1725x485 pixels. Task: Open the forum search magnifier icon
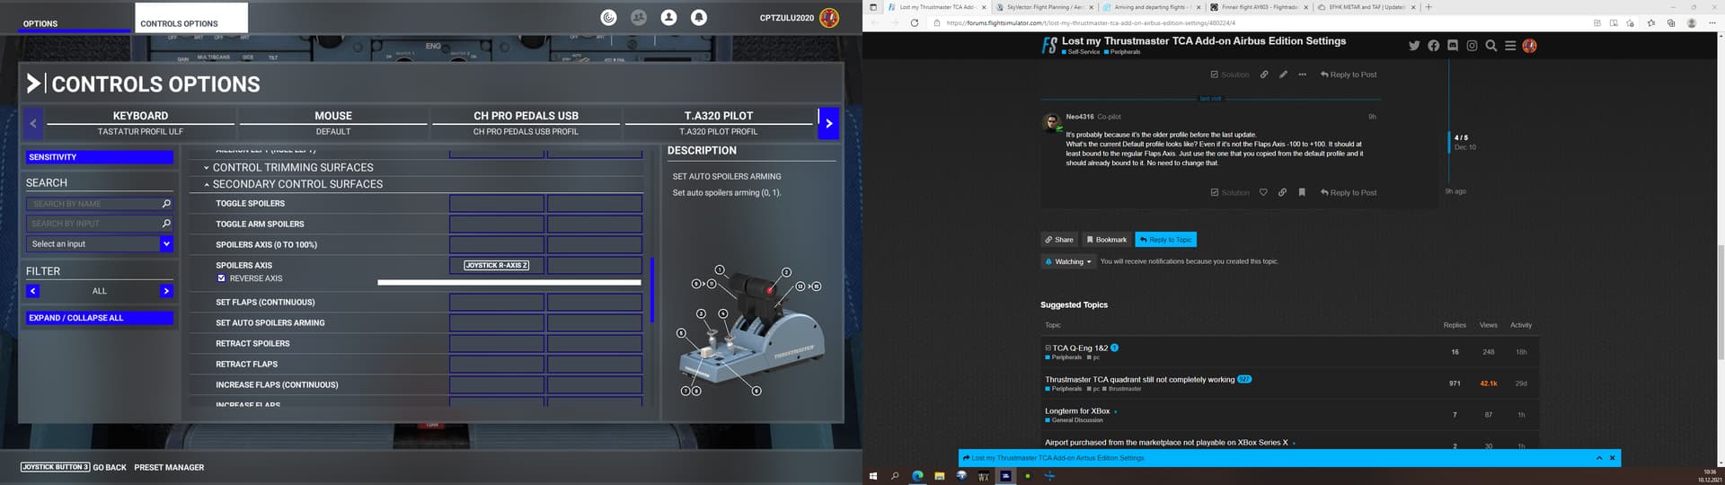(x=1491, y=46)
